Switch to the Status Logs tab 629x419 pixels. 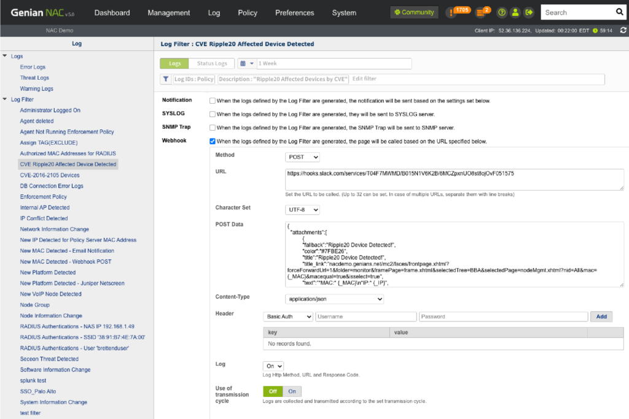pyautogui.click(x=212, y=64)
